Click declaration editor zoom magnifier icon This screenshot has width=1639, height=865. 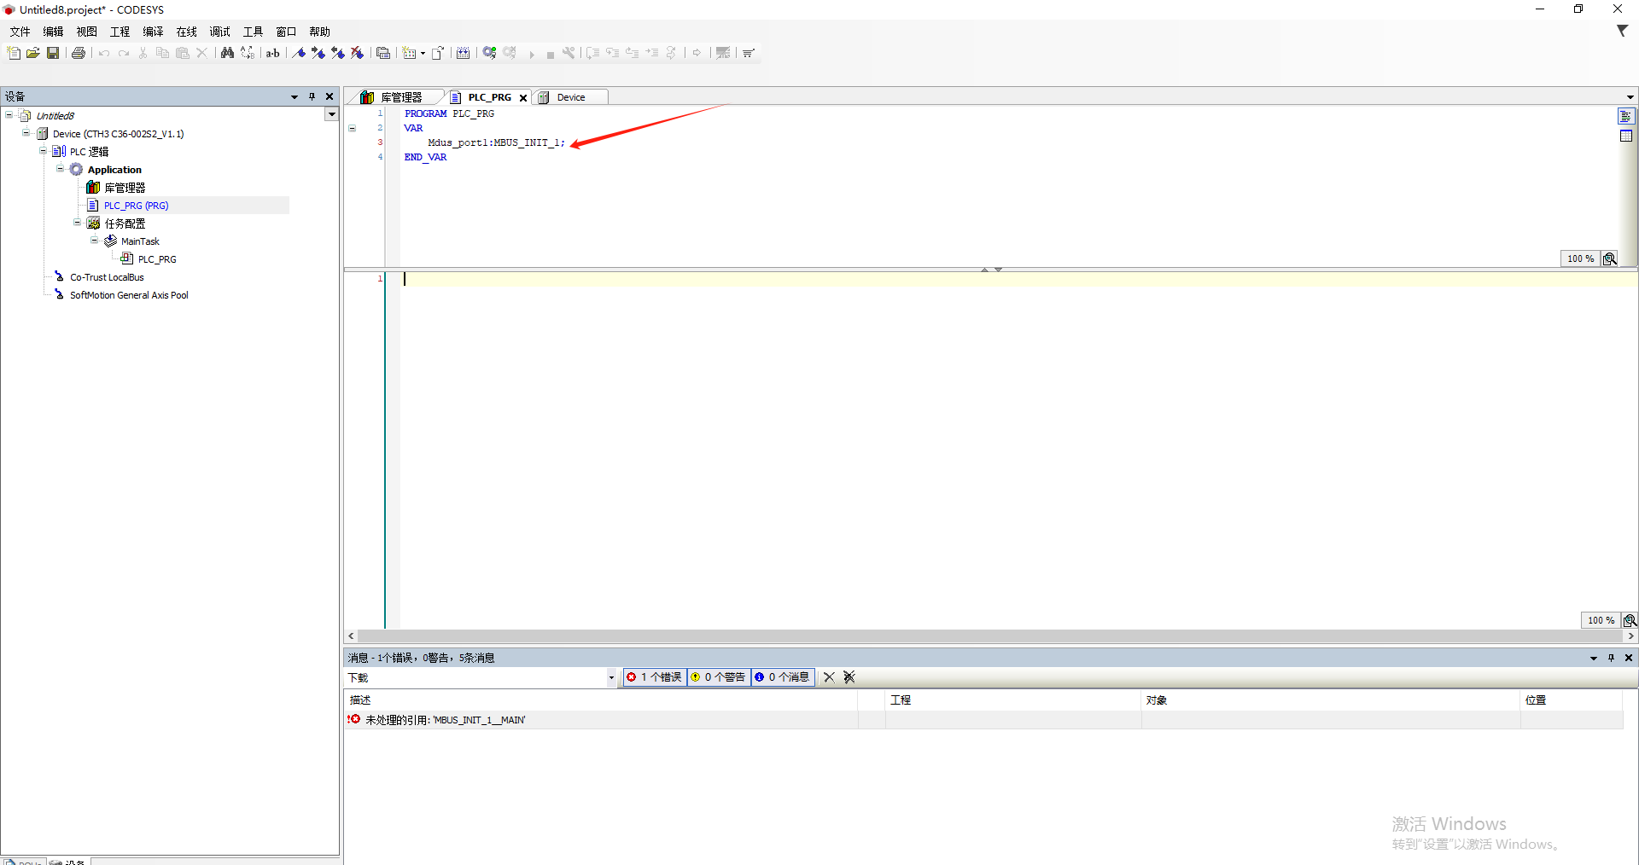[1610, 258]
